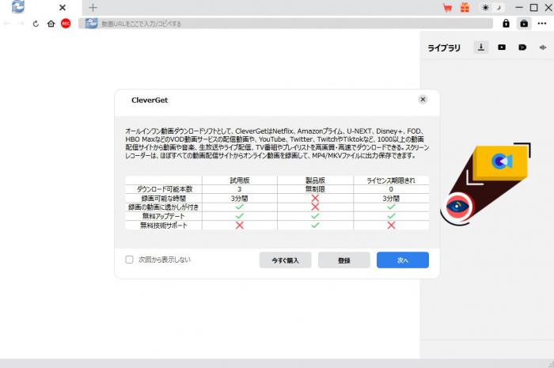Viewport: 554px width, 368px height.
Task: Select the CleverGet logo tab
Action: (x=18, y=6)
